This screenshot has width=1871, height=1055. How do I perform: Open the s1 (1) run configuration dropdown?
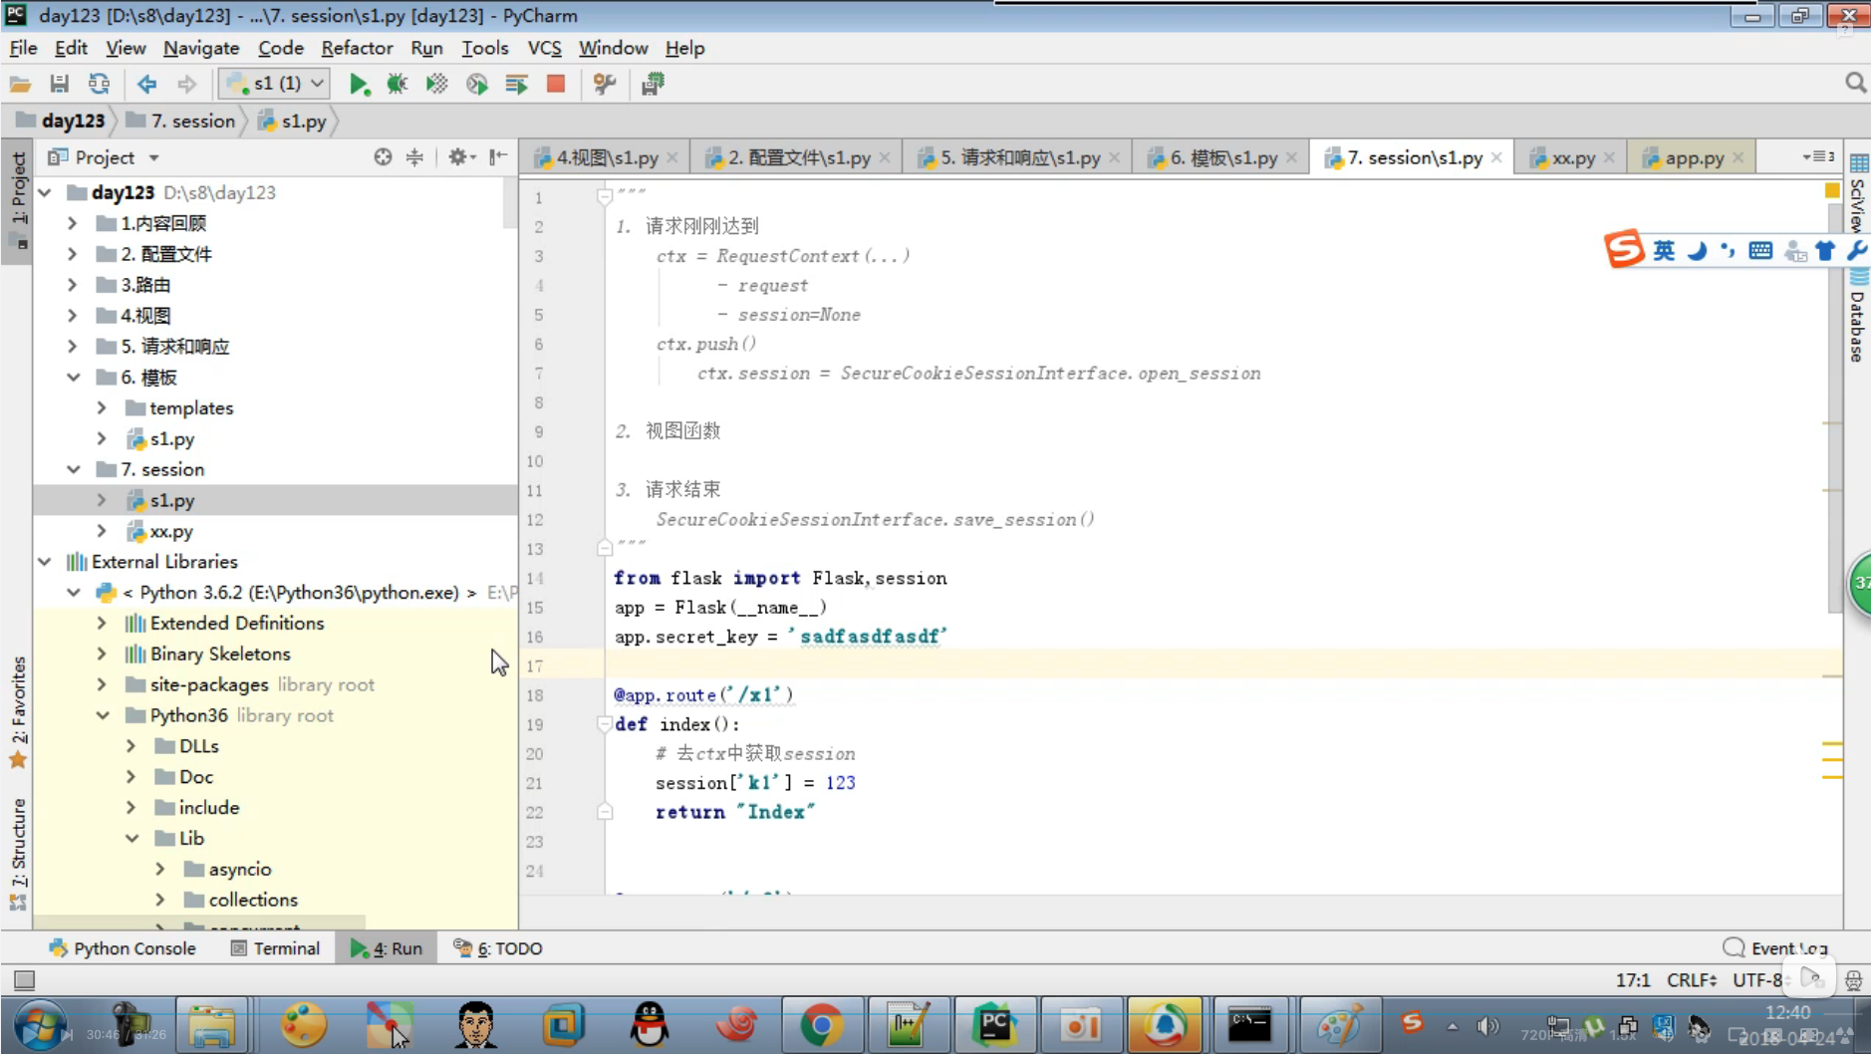(x=274, y=84)
